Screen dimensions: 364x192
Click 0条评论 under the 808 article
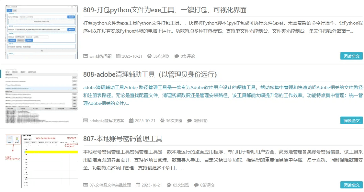tap(201, 121)
